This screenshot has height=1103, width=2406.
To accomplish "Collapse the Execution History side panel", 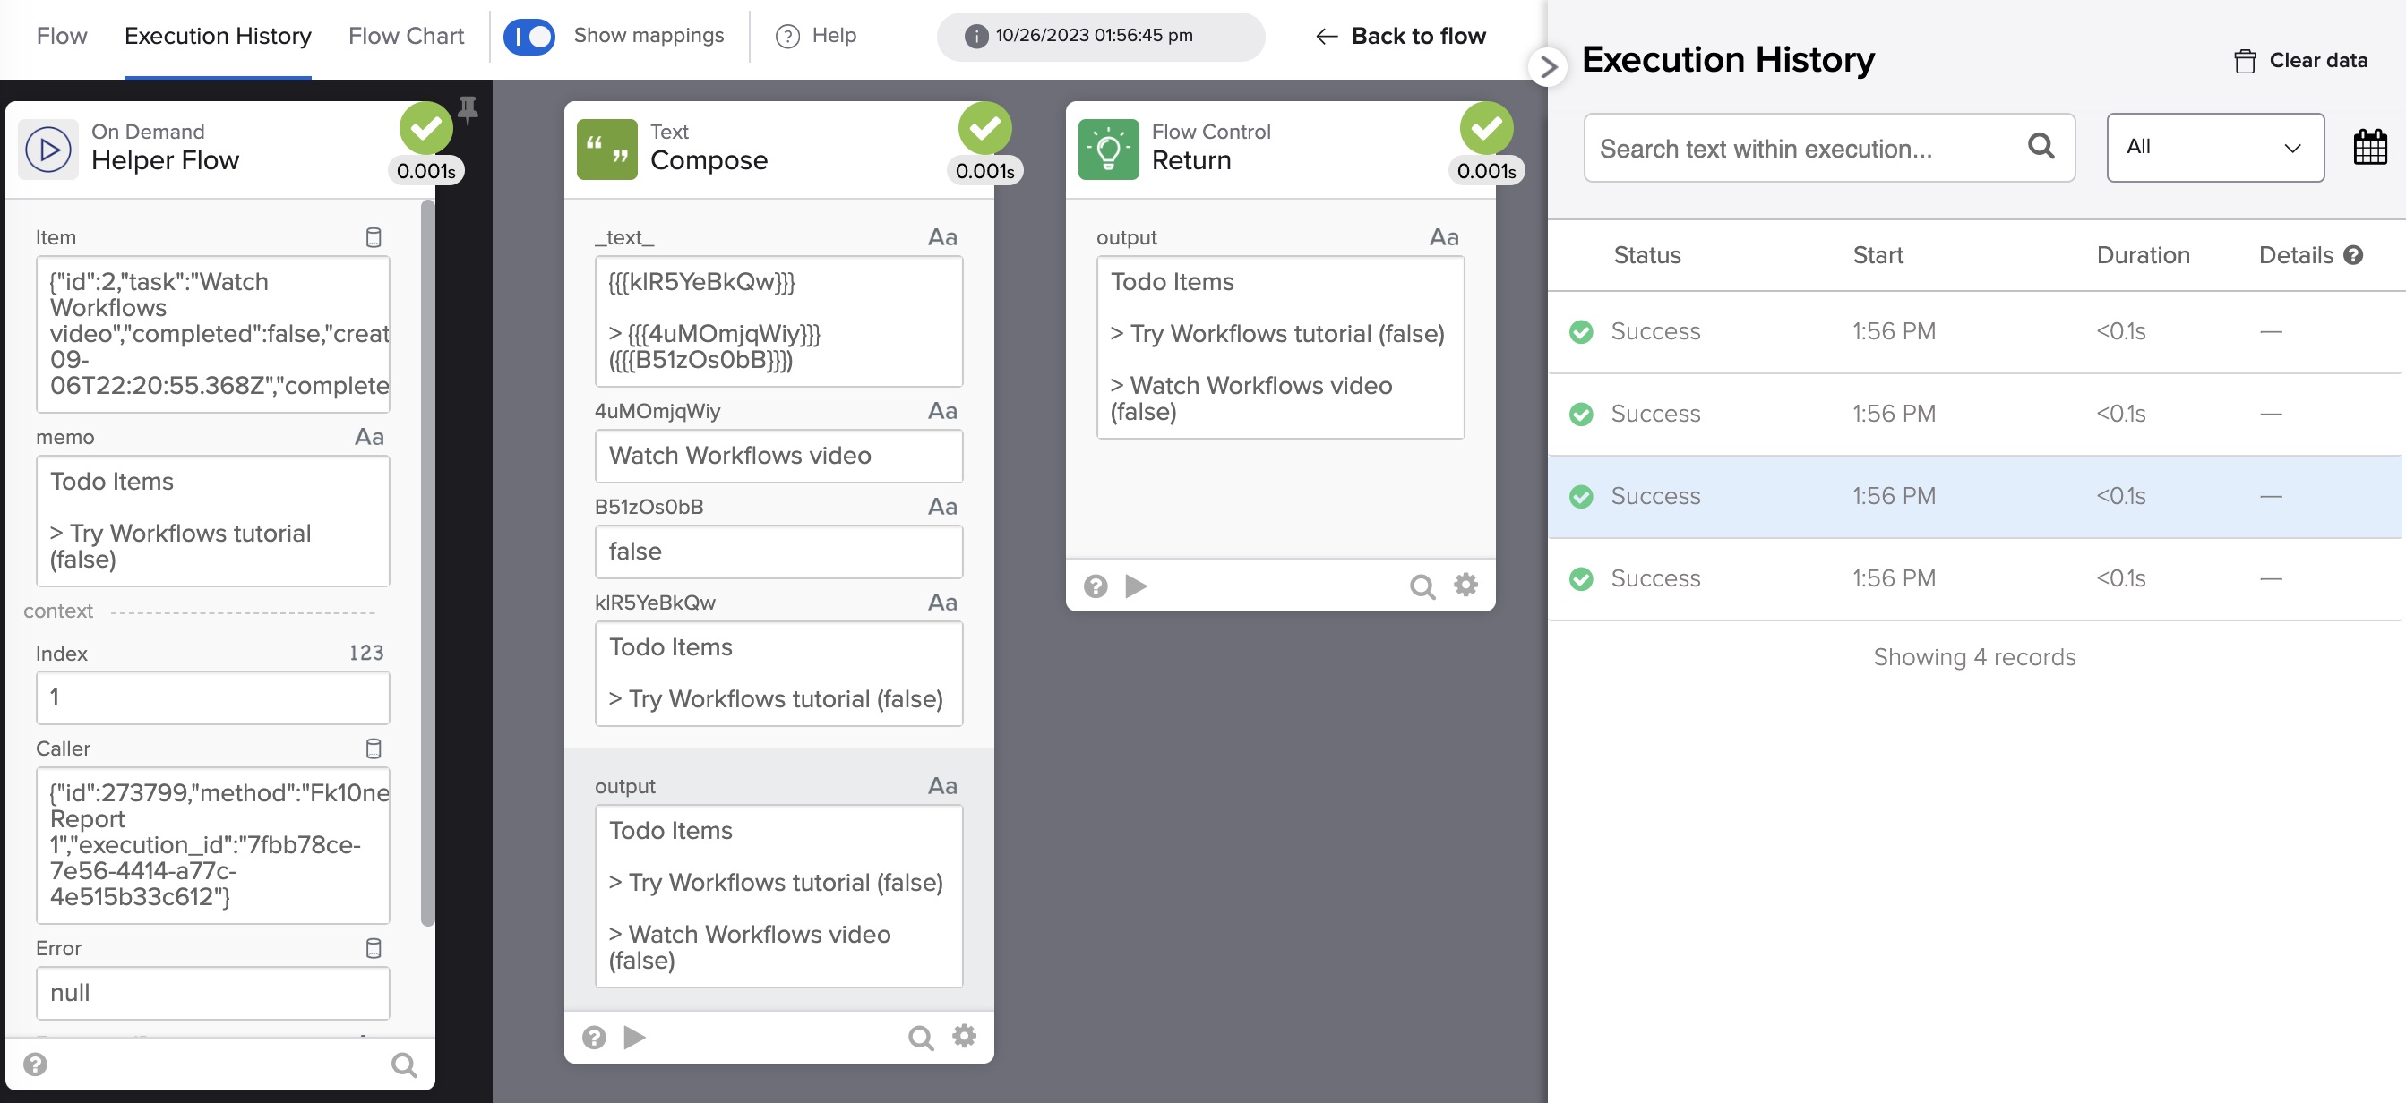I will 1548,66.
